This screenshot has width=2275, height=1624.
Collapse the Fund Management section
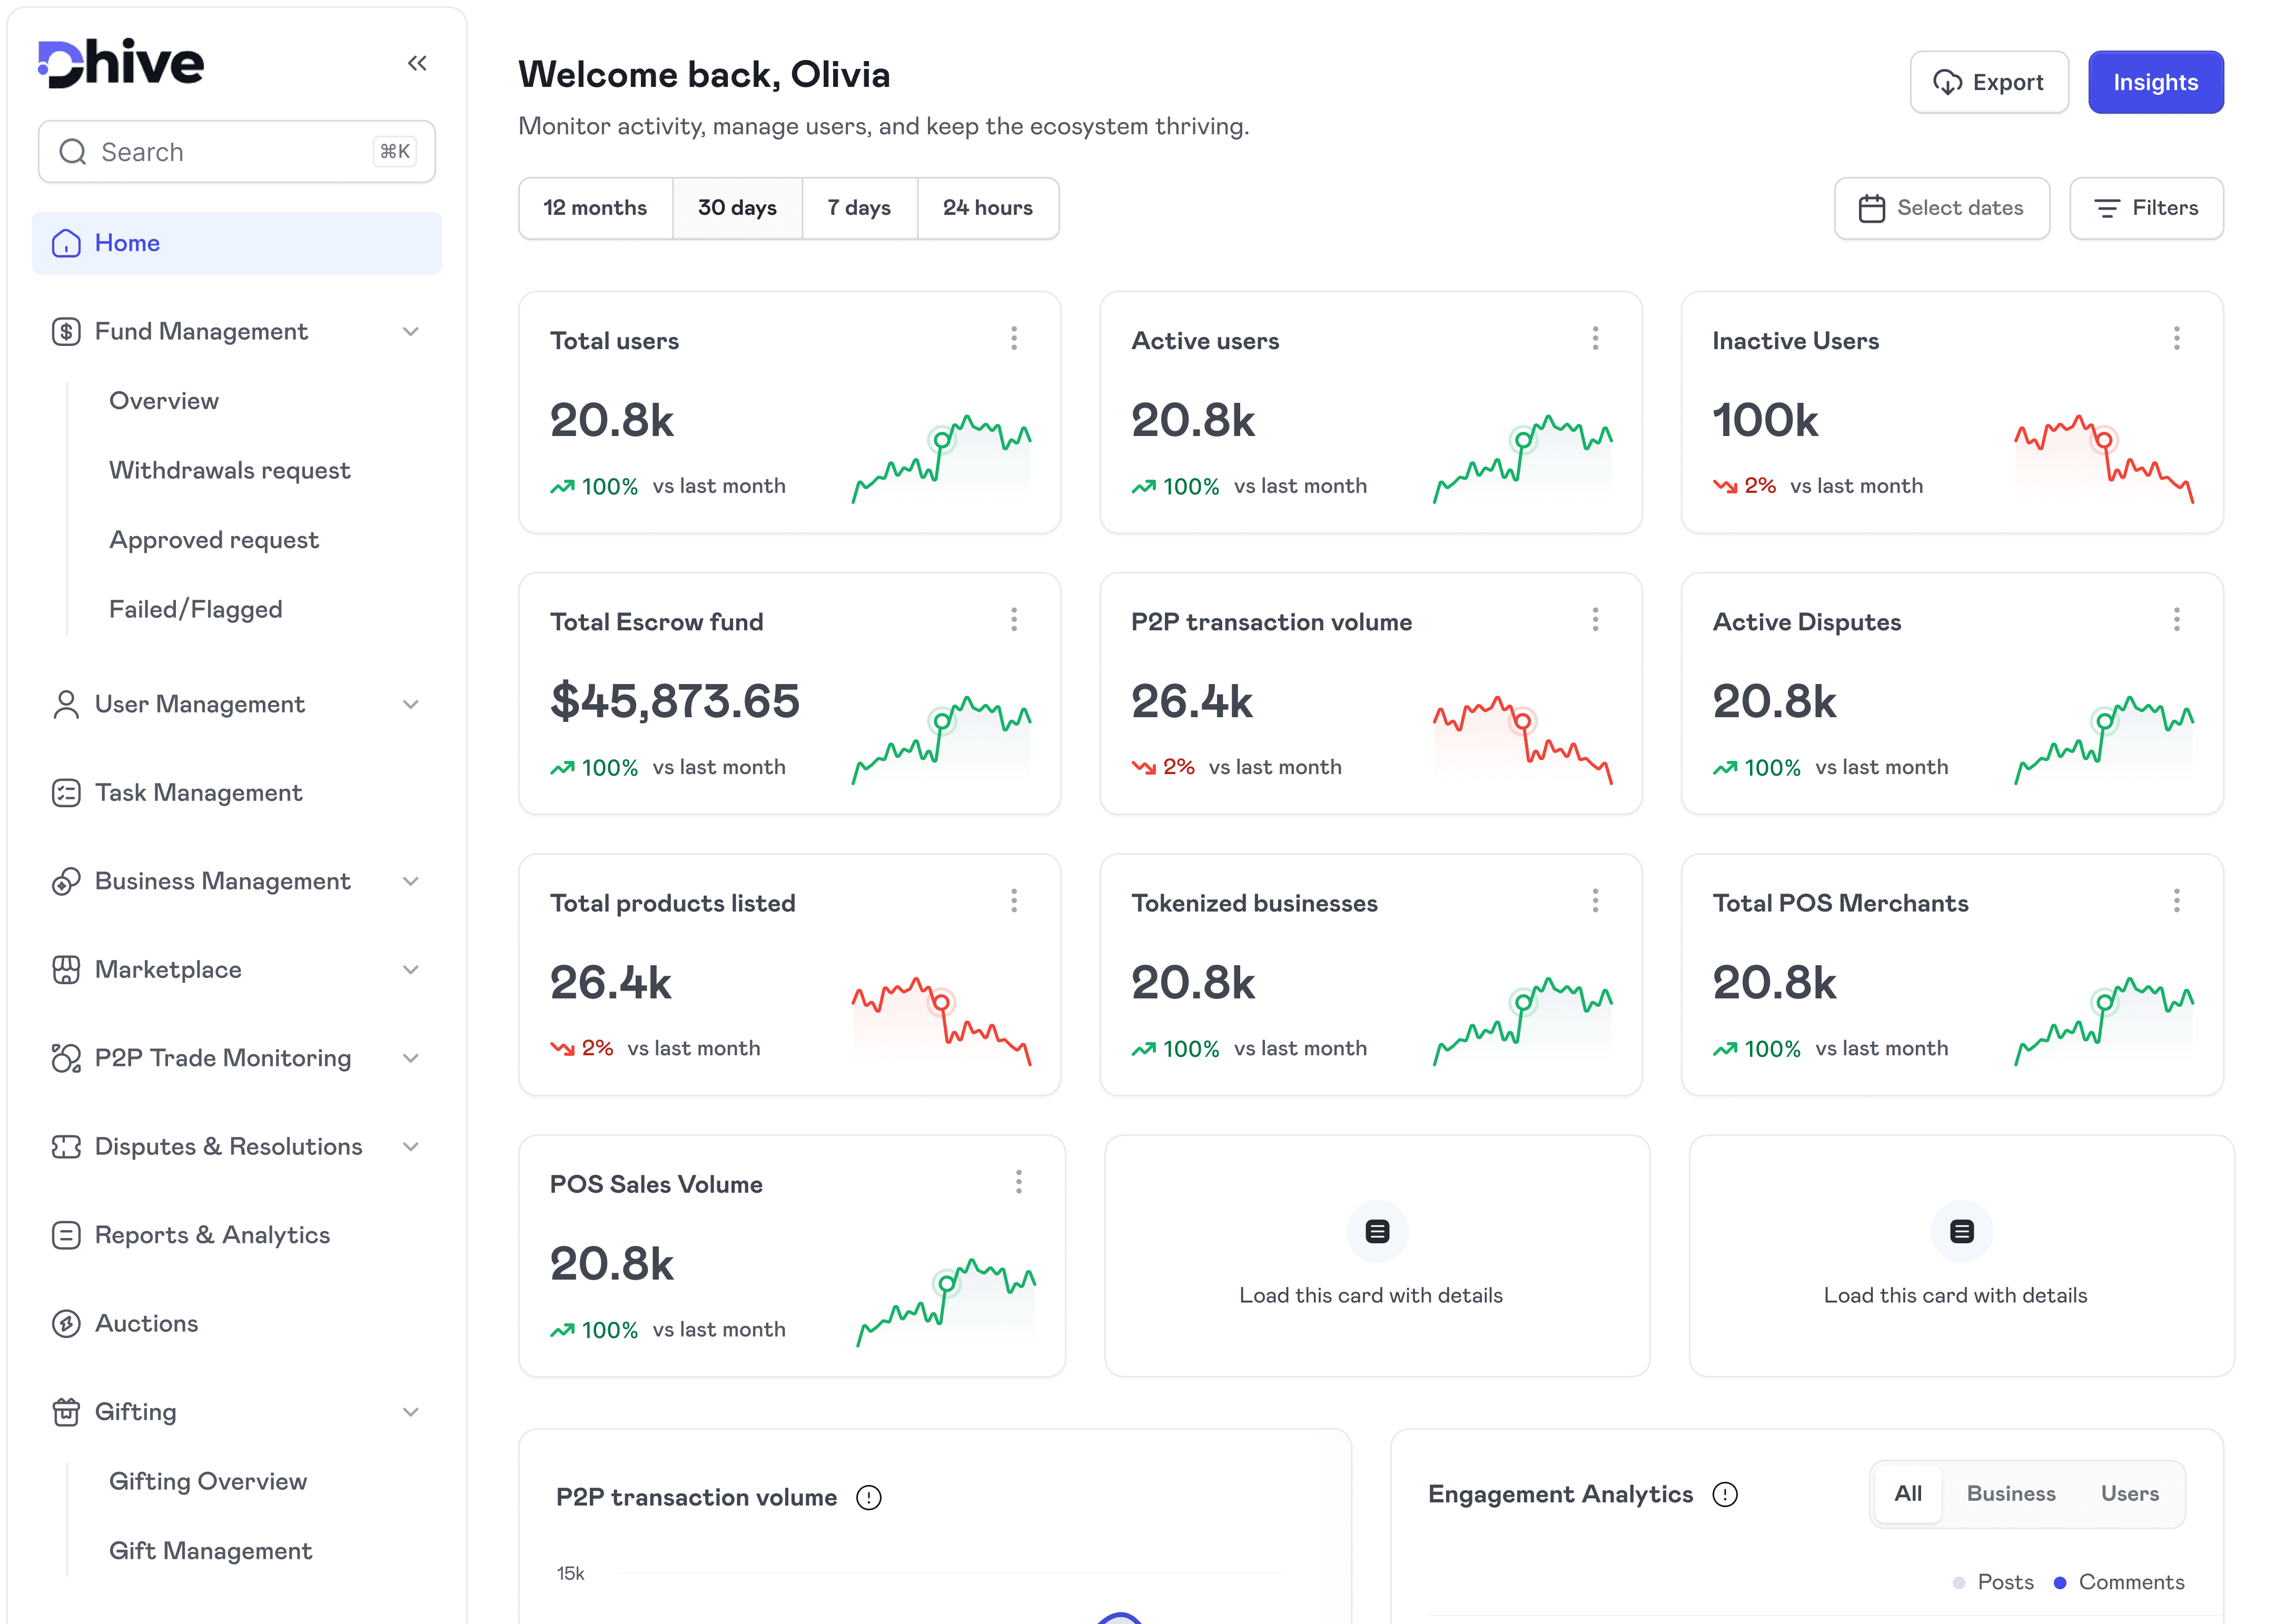pyautogui.click(x=410, y=332)
